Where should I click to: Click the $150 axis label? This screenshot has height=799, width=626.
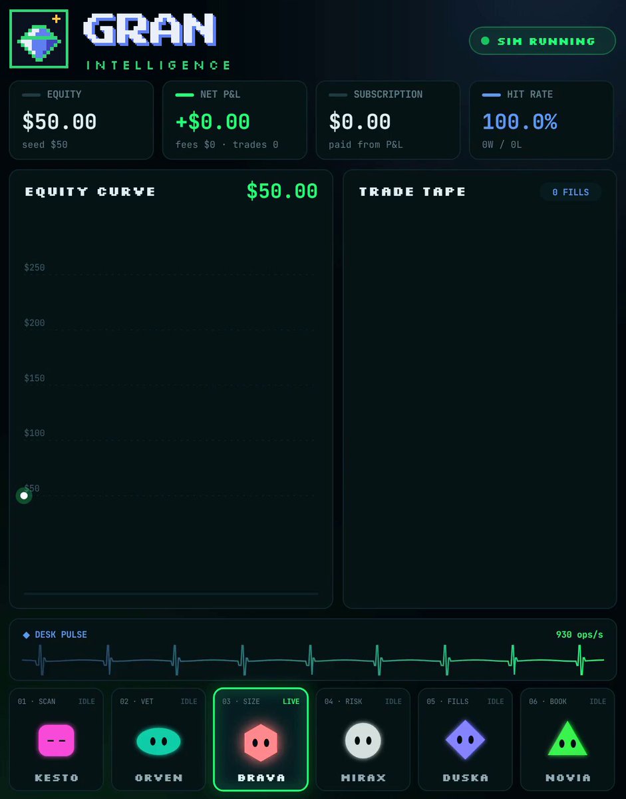35,378
